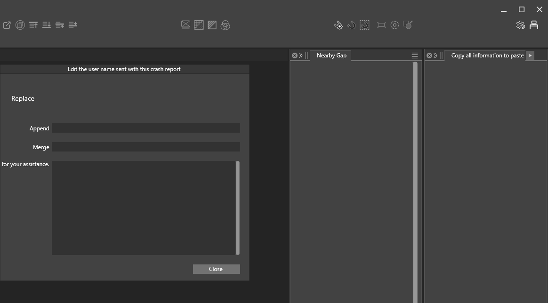This screenshot has width=548, height=303.
Task: Open the magnet snapping settings icon
Action: [x=338, y=25]
